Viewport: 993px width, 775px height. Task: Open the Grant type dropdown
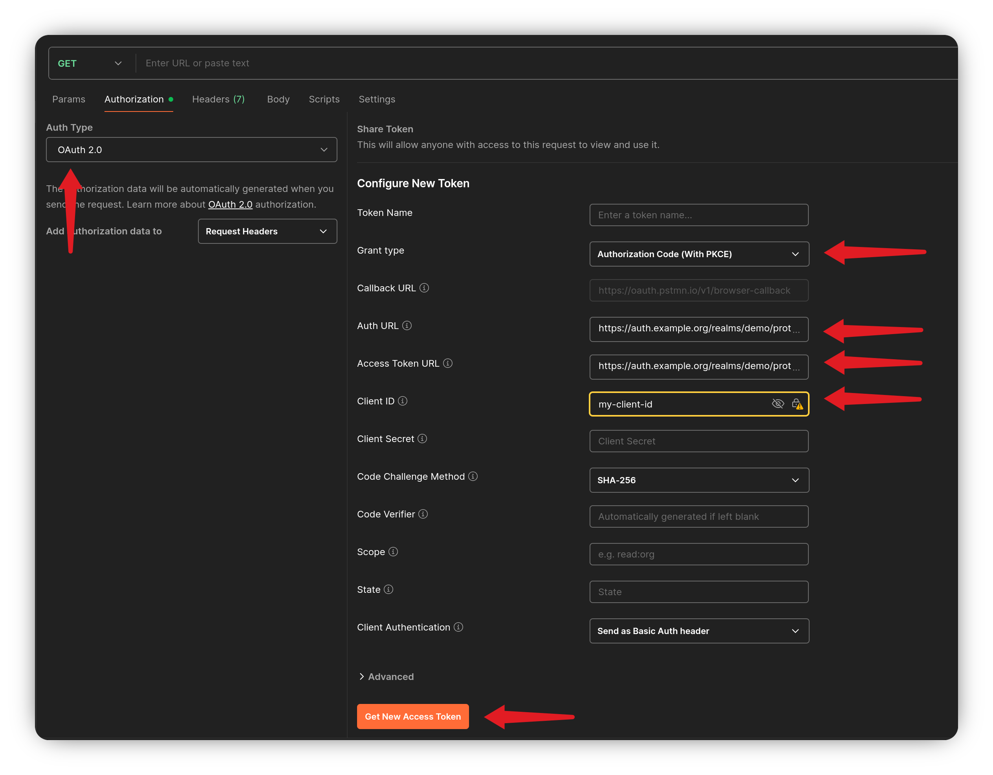[x=699, y=254]
